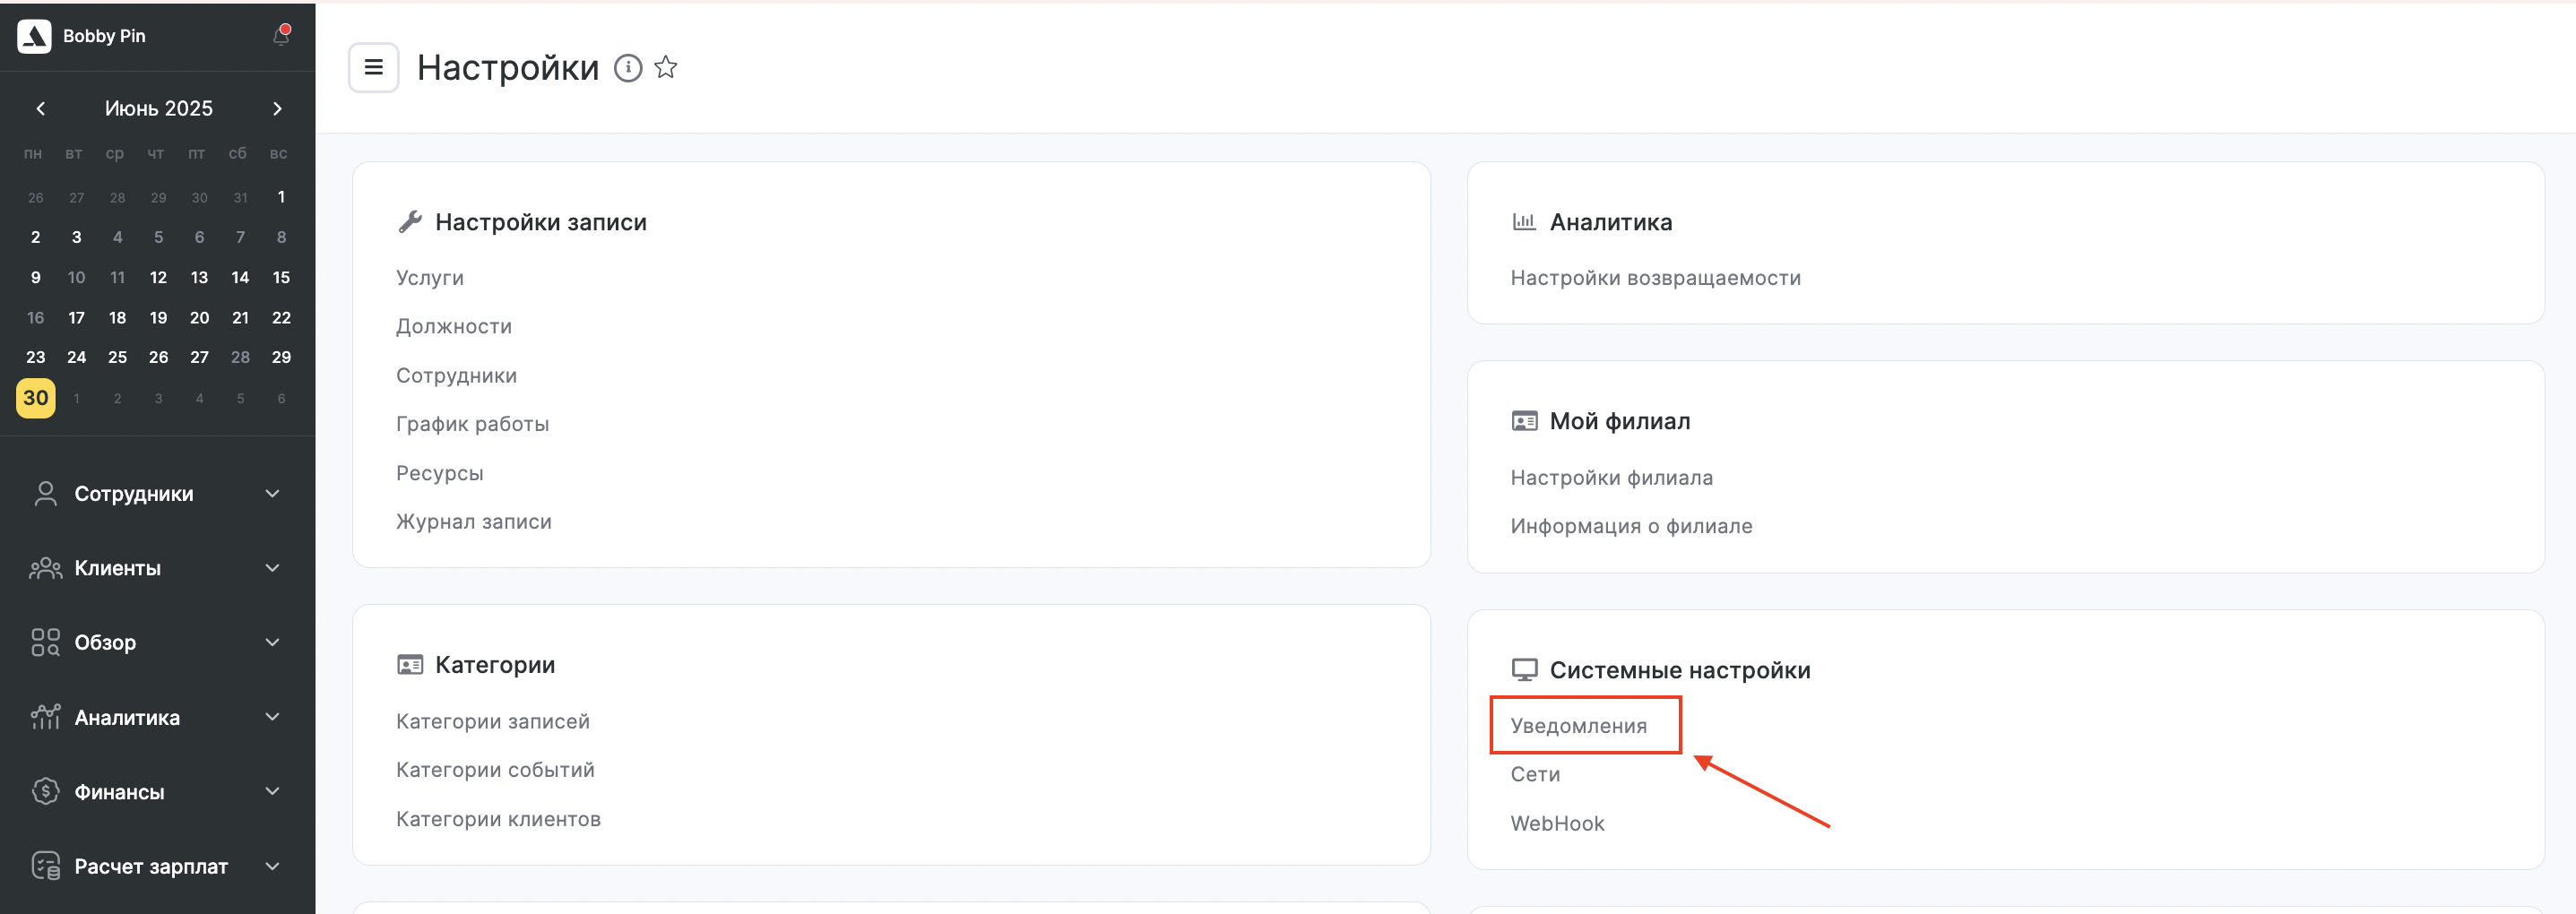Viewport: 2576px width, 914px height.
Task: Click the Клиенты group icon in sidebar
Action: 45,568
